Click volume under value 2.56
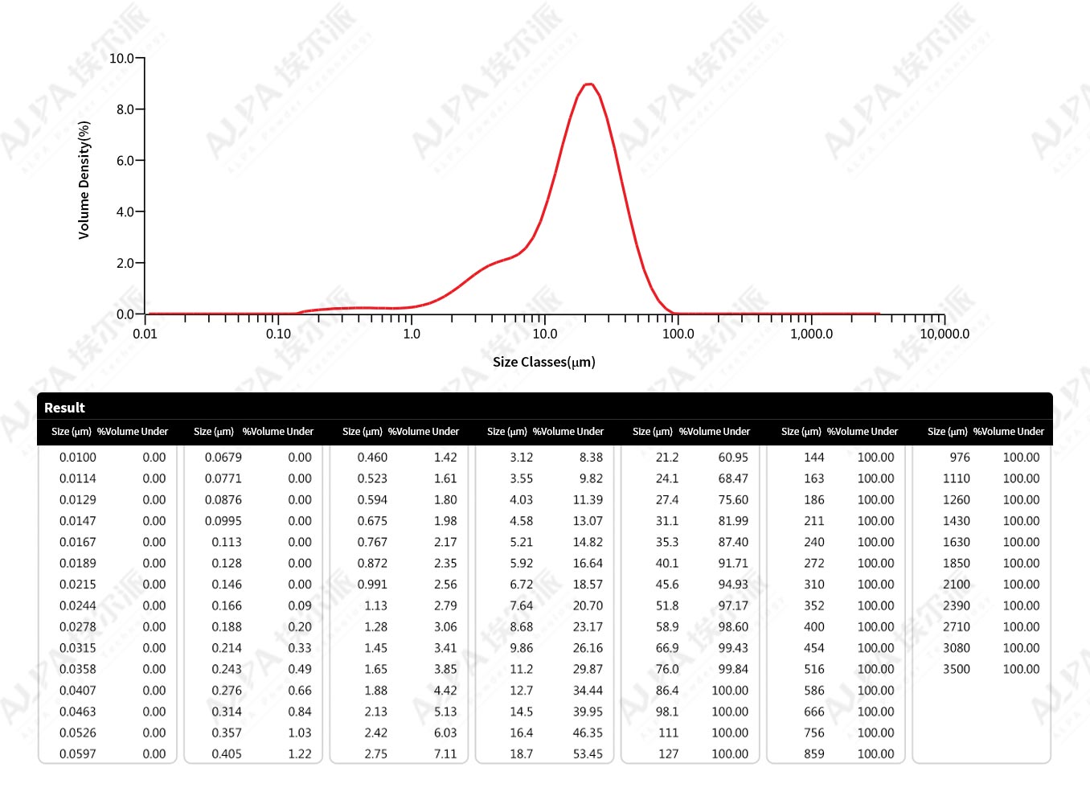 pos(445,585)
